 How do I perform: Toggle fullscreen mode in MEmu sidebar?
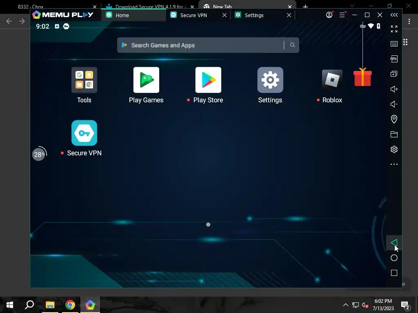point(394,29)
